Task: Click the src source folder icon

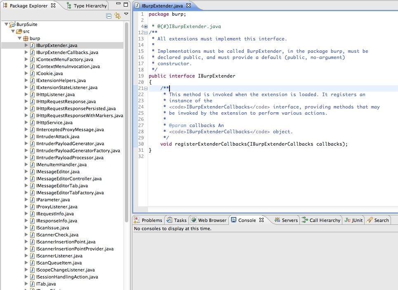Action: click(19, 31)
